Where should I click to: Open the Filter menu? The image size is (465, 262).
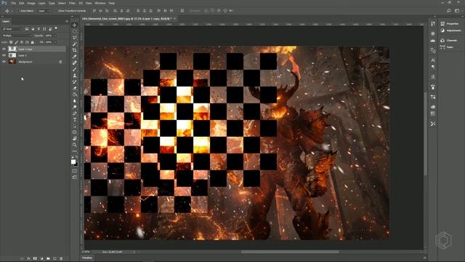[72, 3]
